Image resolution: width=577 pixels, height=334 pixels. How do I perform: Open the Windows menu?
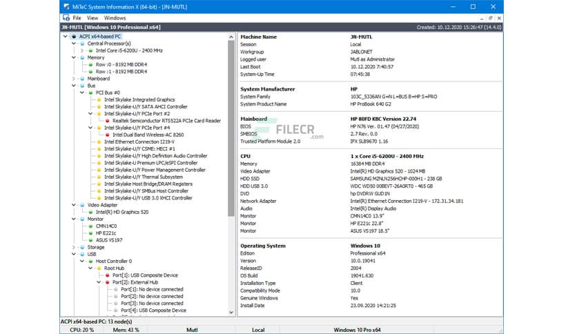115,18
